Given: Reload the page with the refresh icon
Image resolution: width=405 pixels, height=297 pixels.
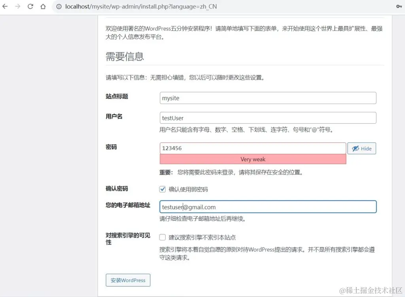Looking at the screenshot, I should (30, 6).
